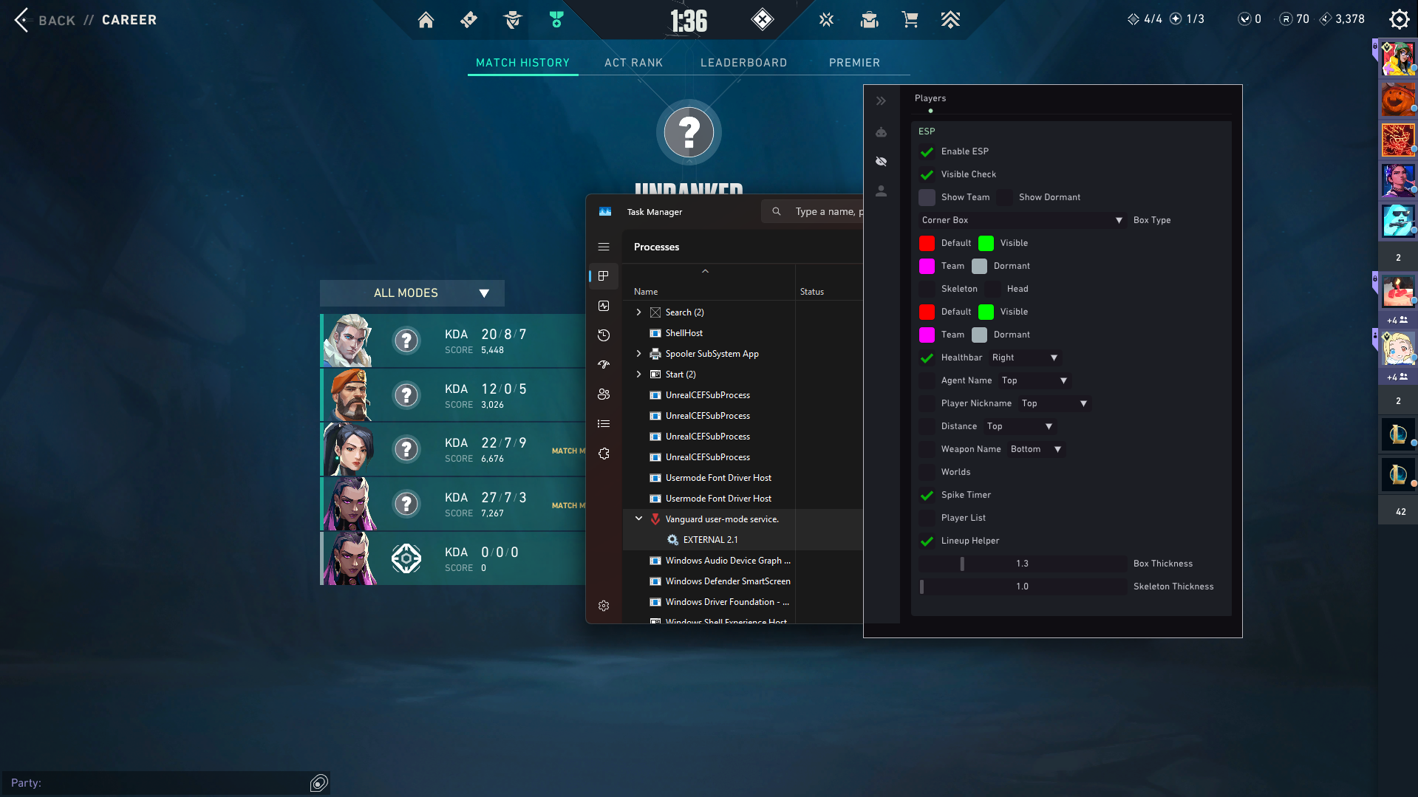Open Task Manager App history icon
The height and width of the screenshot is (797, 1418).
coord(604,335)
